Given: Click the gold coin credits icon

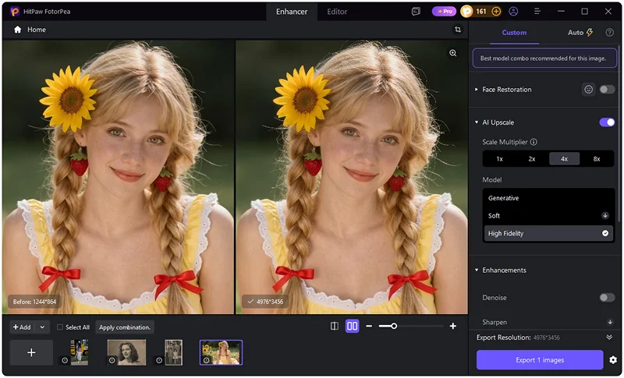Looking at the screenshot, I should [466, 12].
